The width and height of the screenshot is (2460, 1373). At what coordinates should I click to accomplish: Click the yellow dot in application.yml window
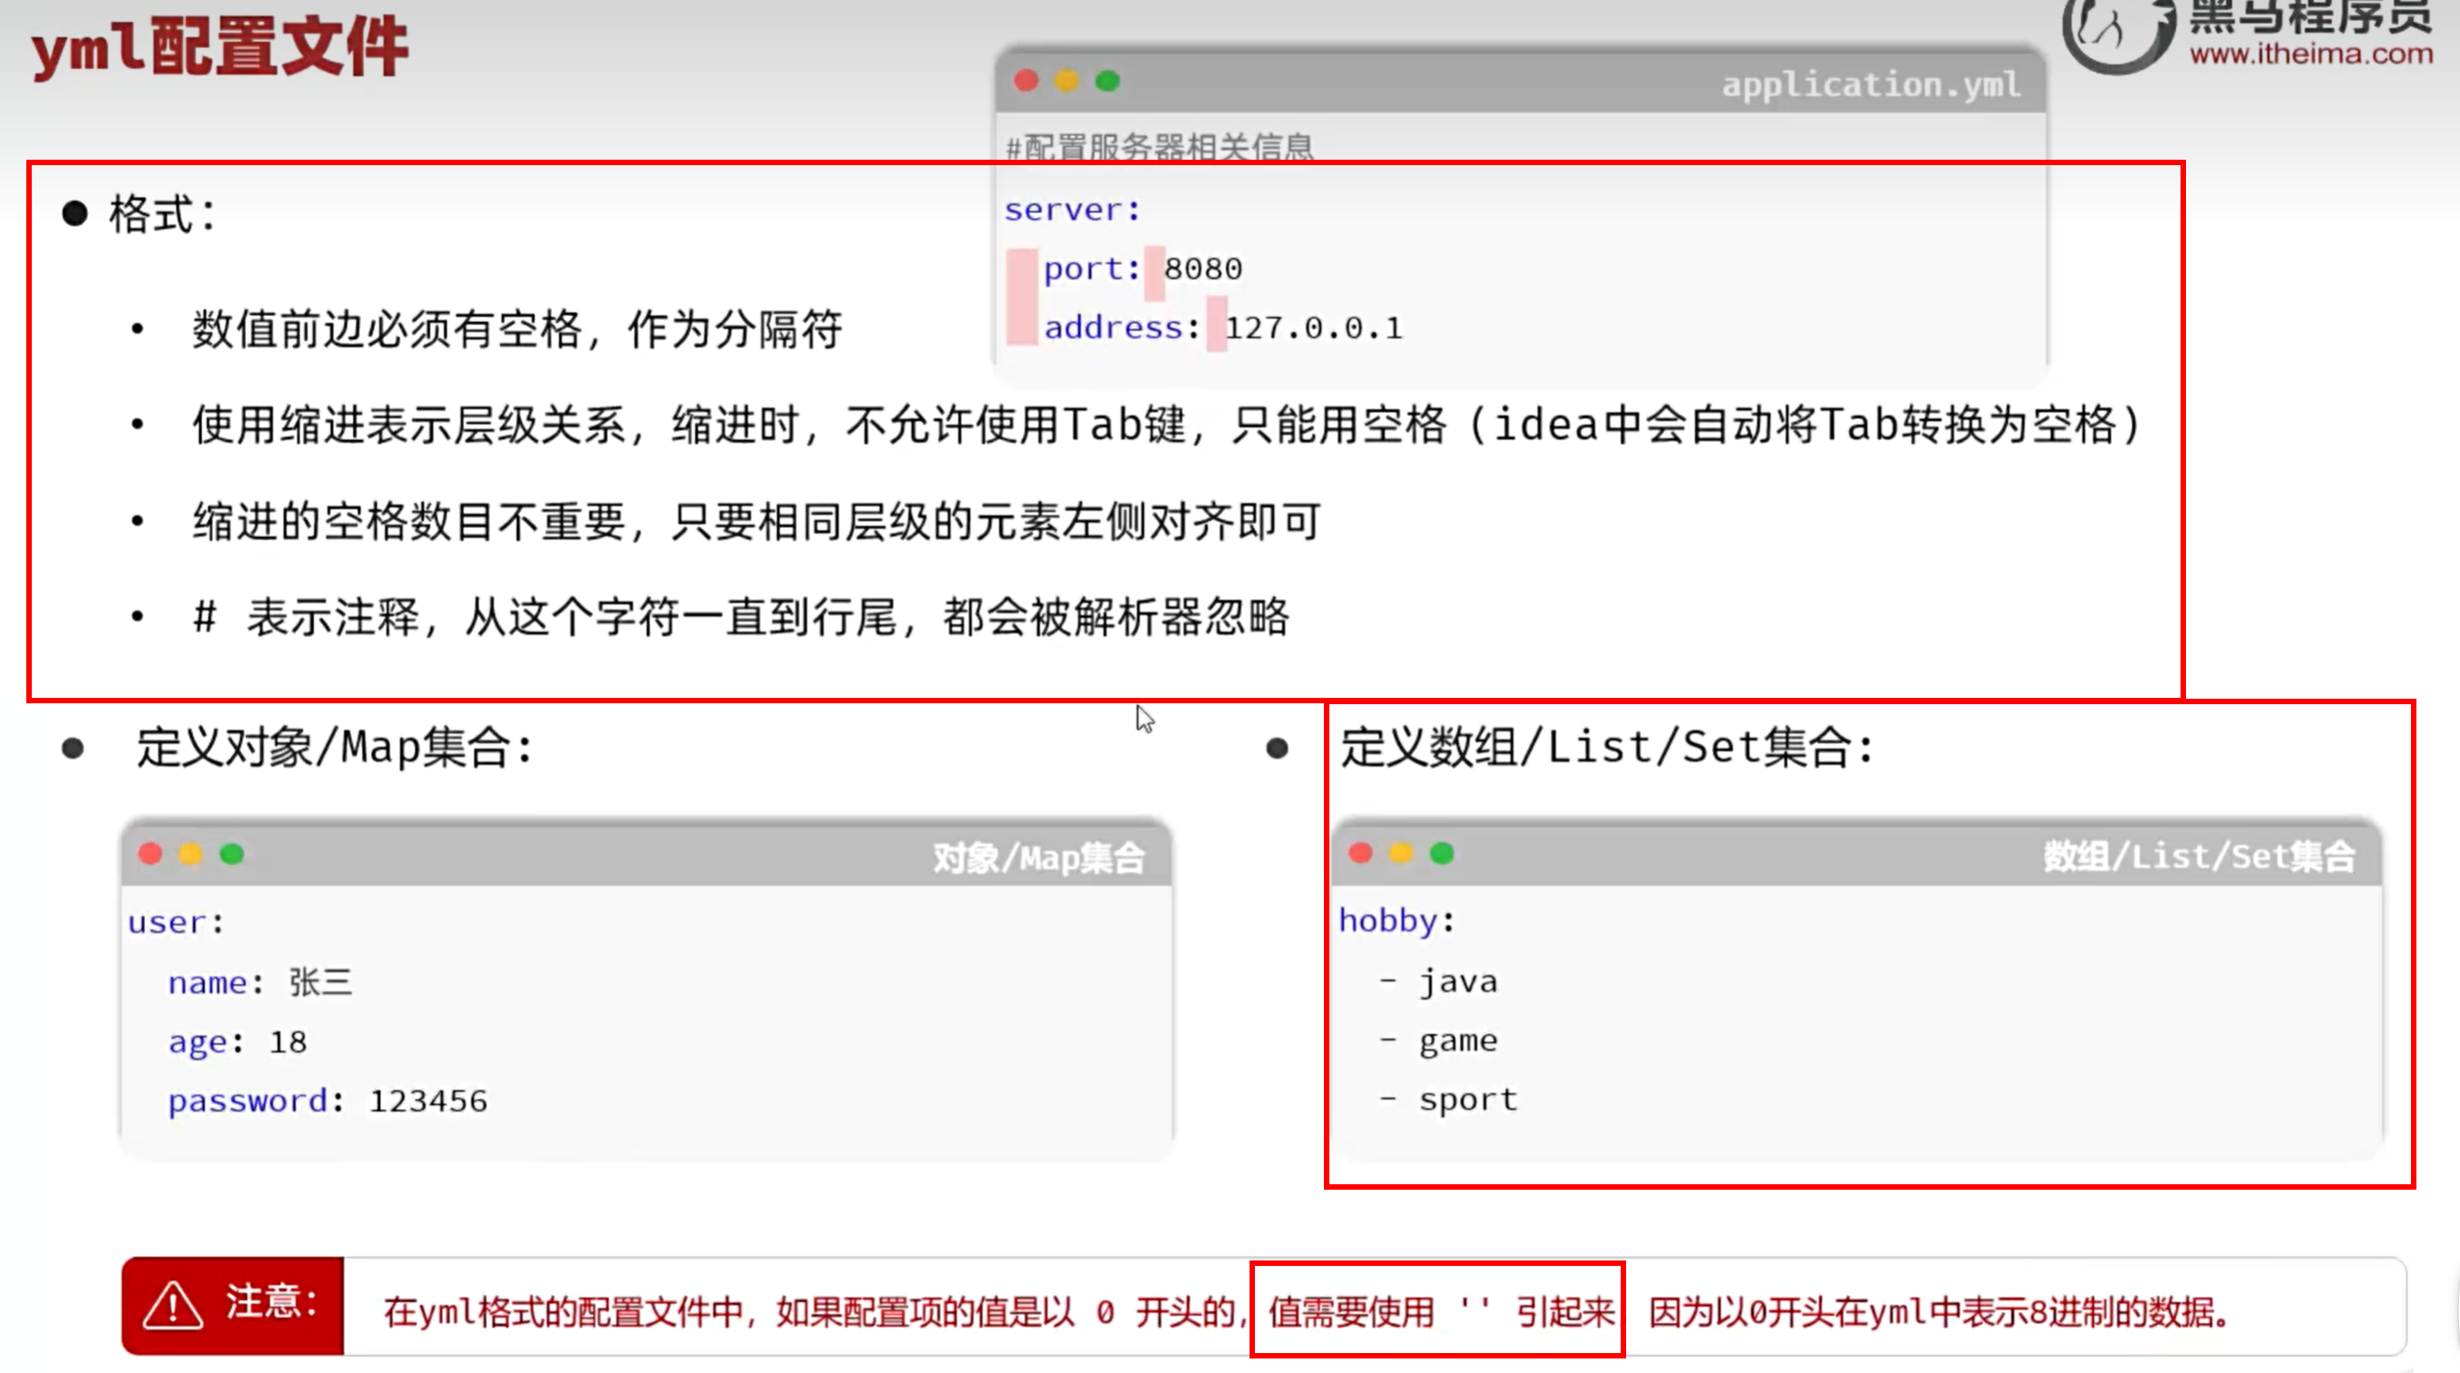coord(1067,81)
